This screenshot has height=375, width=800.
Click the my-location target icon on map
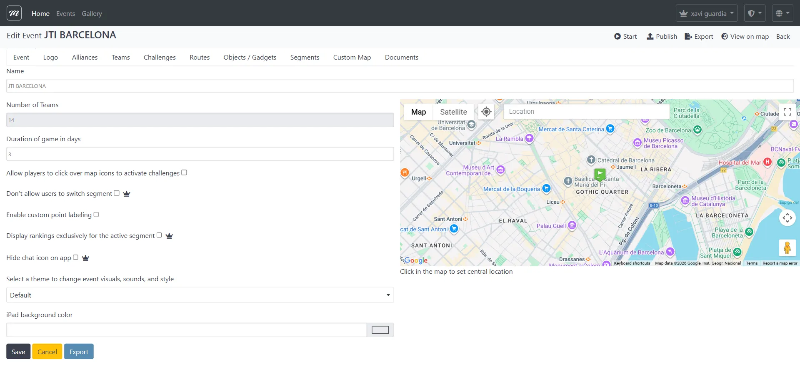click(486, 112)
